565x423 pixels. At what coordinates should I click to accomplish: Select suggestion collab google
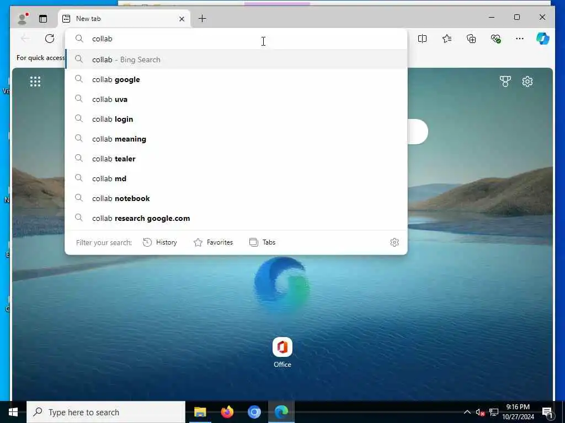pyautogui.click(x=236, y=79)
